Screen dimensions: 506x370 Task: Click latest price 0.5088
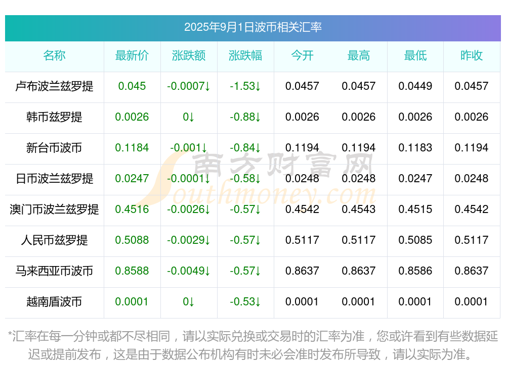(x=132, y=240)
